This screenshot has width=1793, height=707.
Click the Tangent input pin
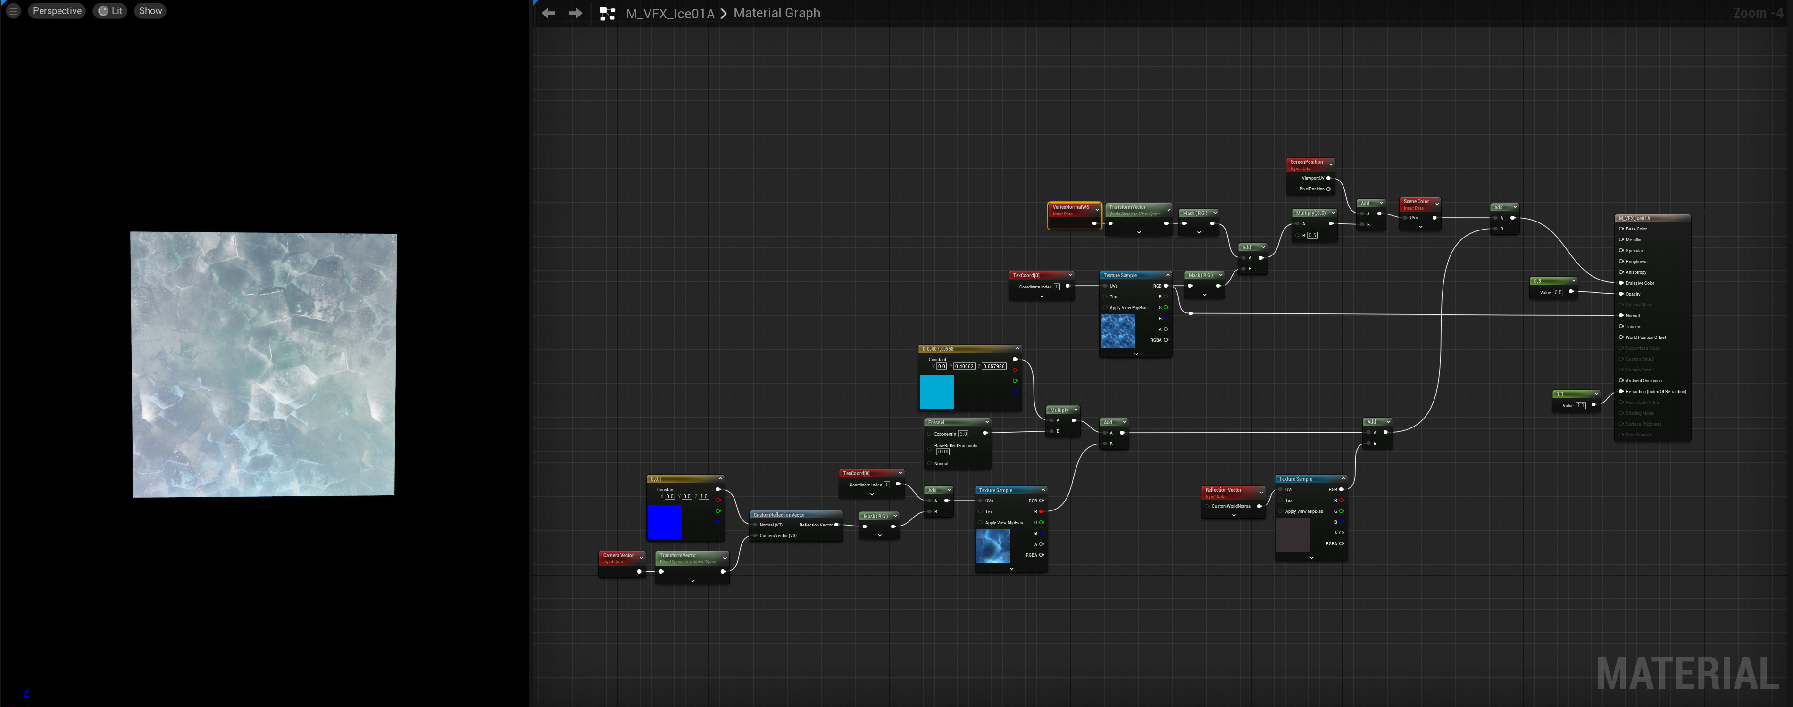pos(1621,326)
